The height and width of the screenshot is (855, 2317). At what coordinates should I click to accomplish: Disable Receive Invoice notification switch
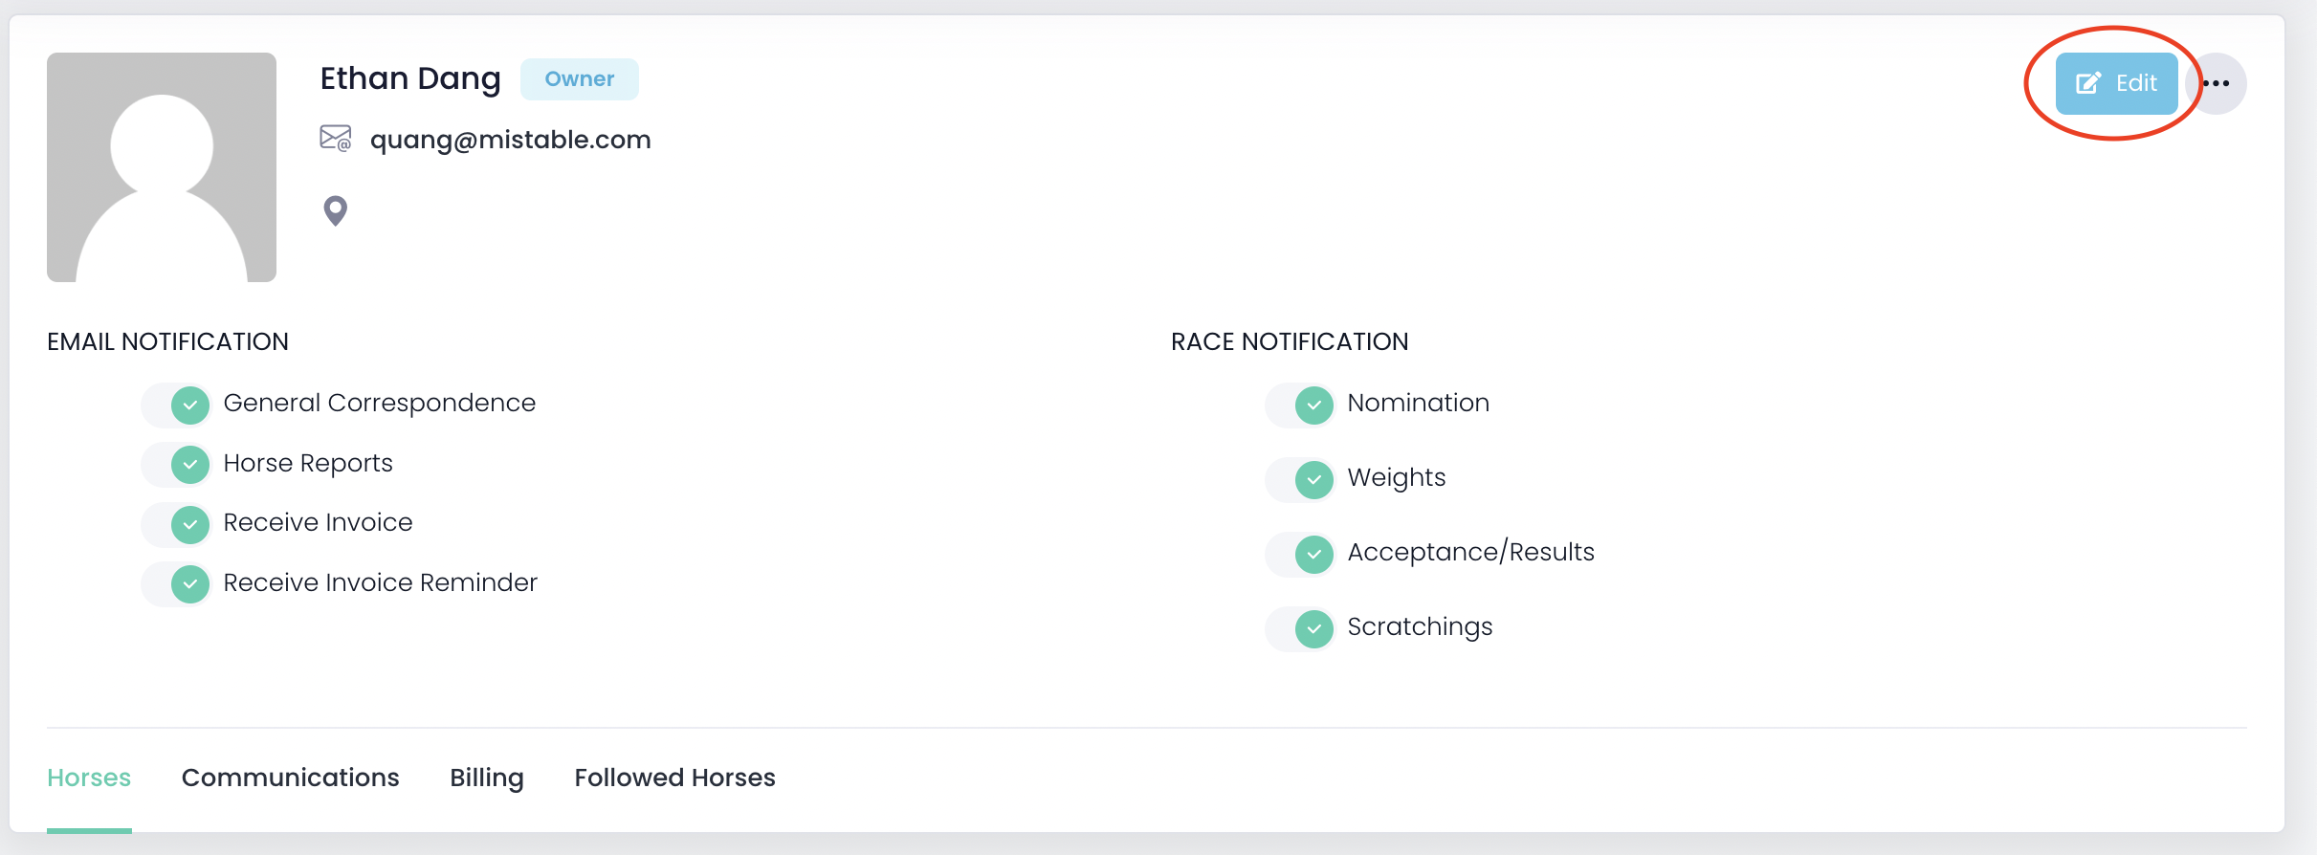[177, 524]
